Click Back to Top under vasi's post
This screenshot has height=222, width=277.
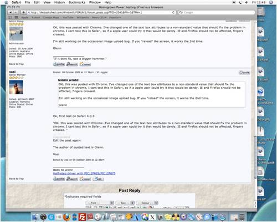click(17, 179)
